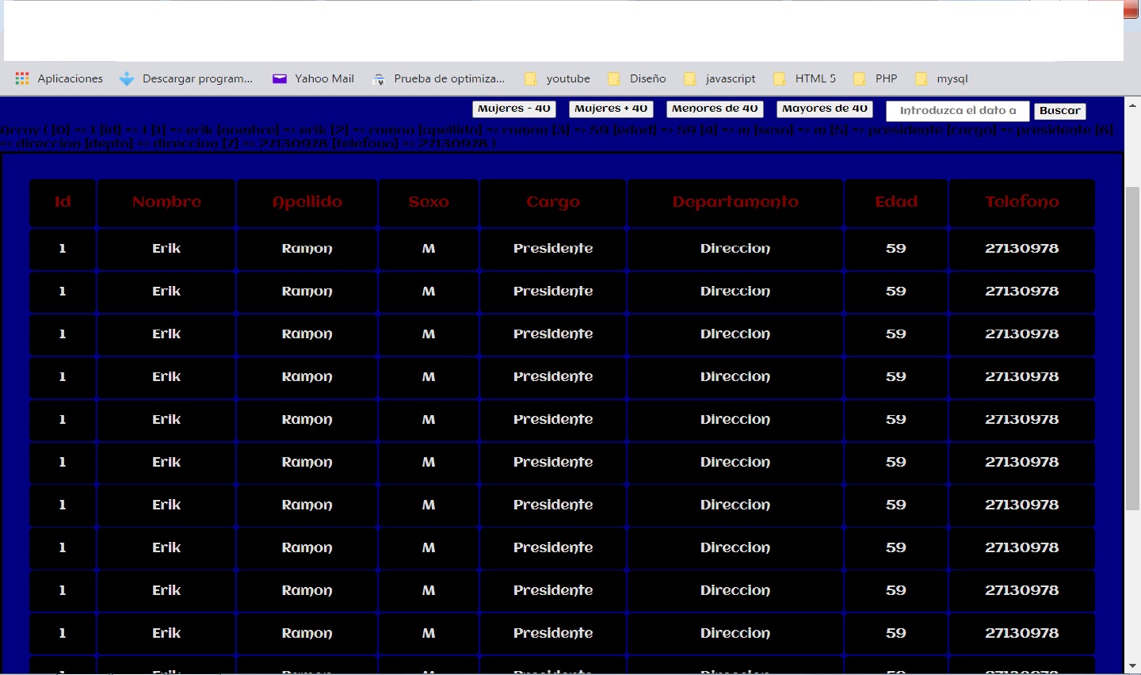This screenshot has width=1141, height=675.
Task: Click the Cargo column header
Action: pos(553,202)
